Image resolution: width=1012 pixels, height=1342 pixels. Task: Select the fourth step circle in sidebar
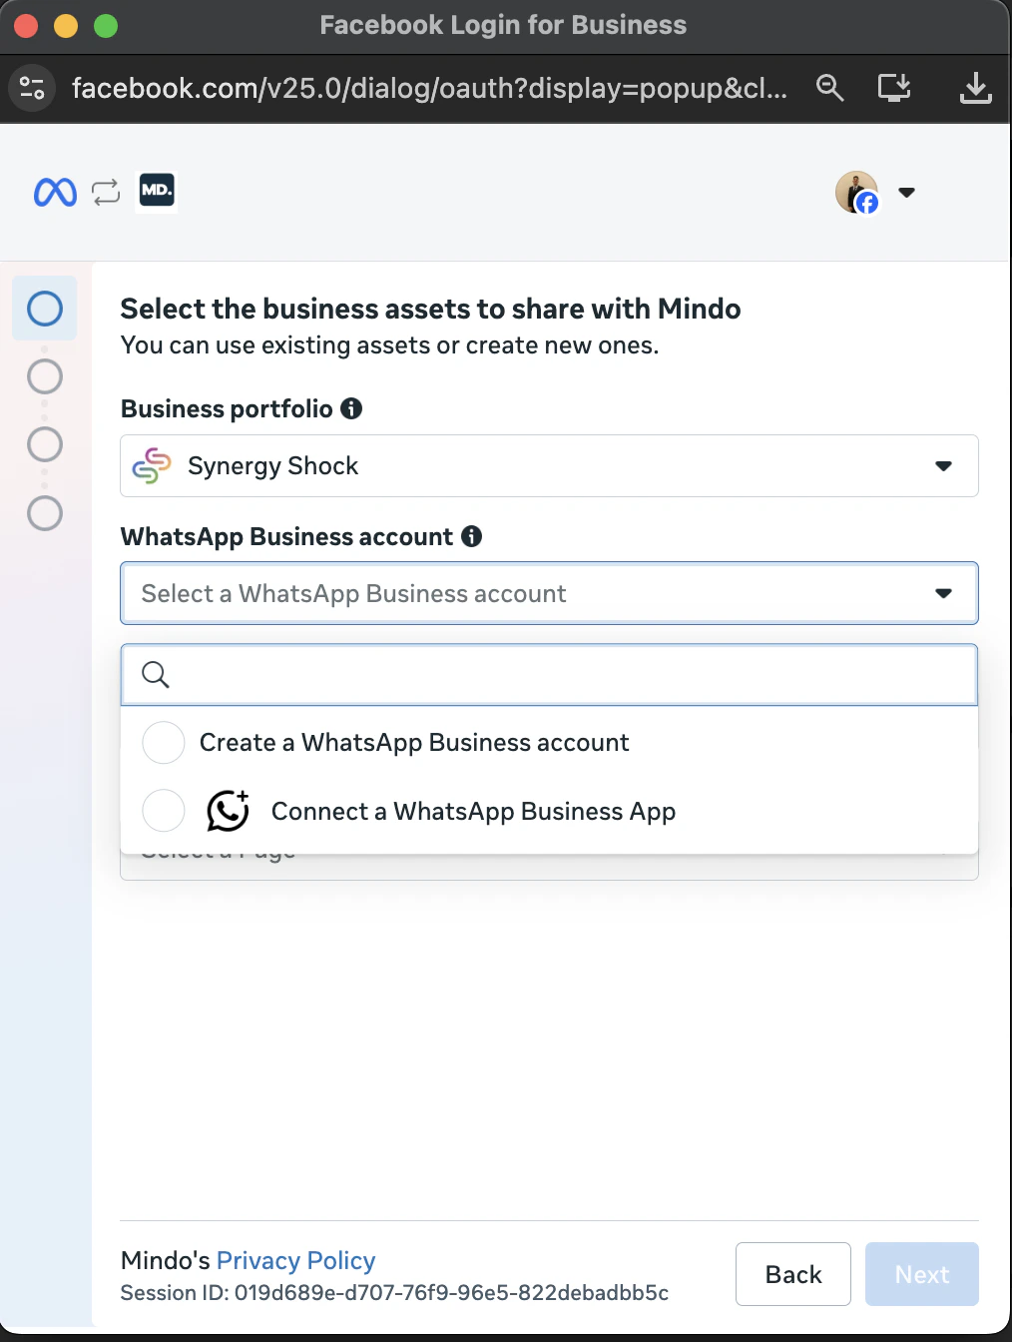tap(45, 513)
